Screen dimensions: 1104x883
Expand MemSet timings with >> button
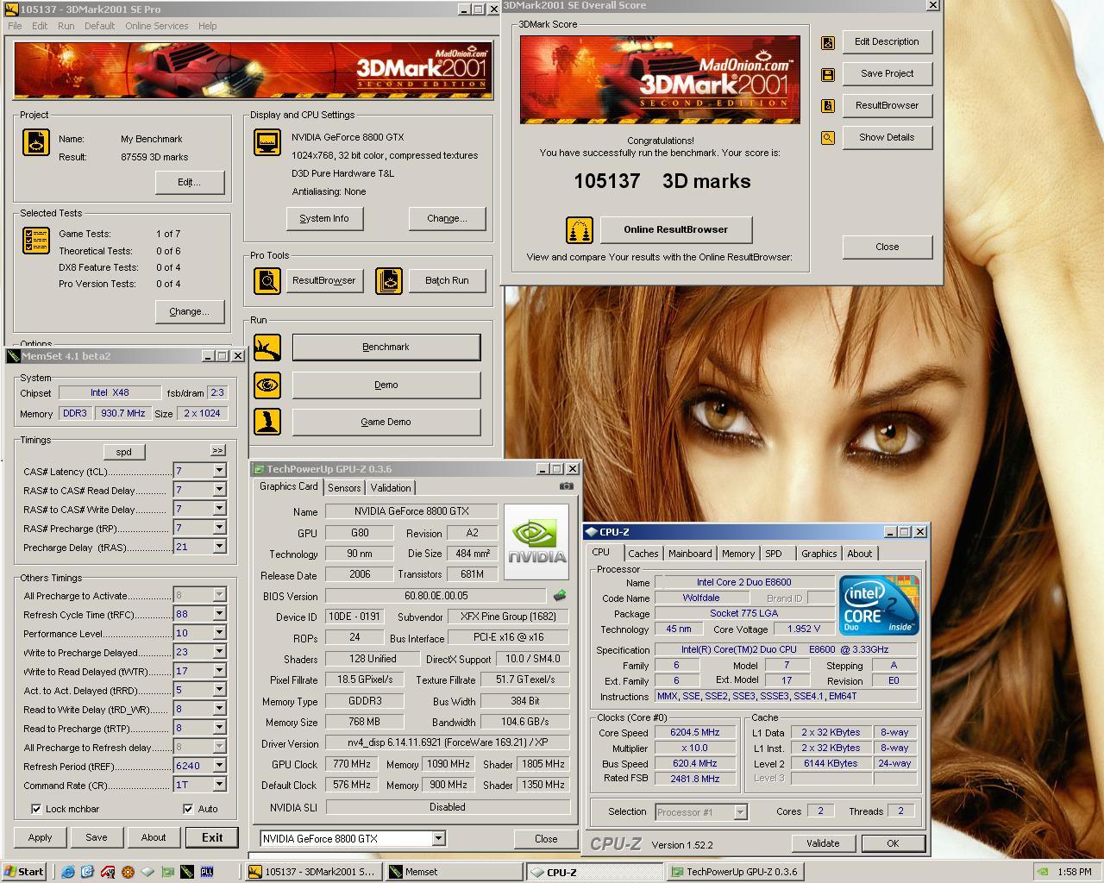coord(217,451)
